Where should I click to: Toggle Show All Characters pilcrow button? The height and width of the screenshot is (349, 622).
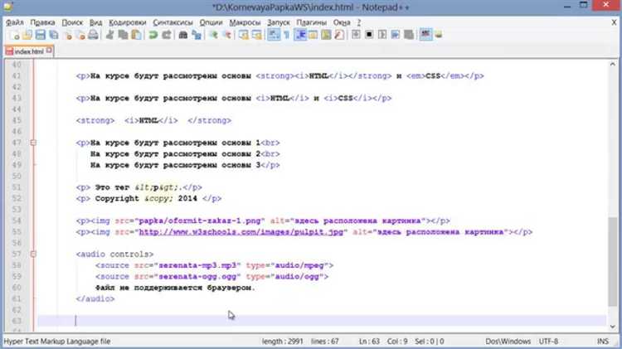pos(286,35)
